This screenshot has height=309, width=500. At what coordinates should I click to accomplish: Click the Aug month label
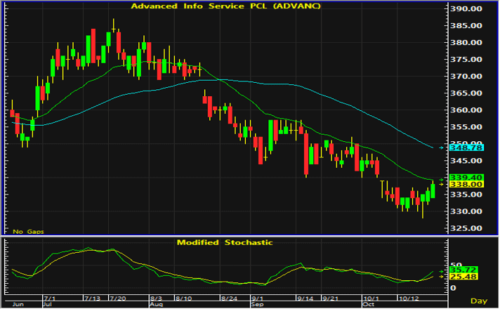[x=156, y=305]
